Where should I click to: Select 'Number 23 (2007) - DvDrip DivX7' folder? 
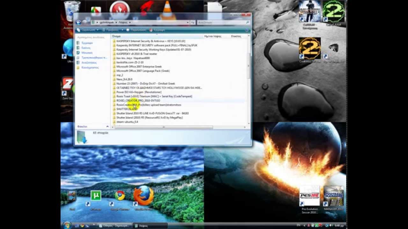click(x=146, y=84)
